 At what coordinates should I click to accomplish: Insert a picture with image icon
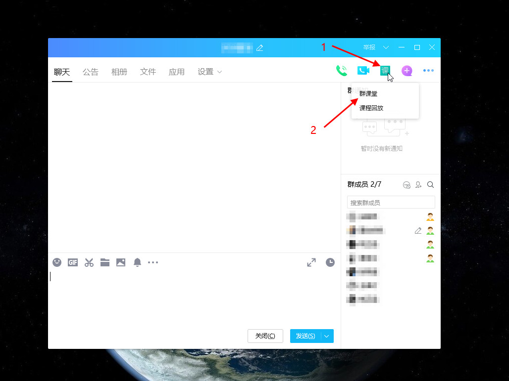tap(121, 262)
